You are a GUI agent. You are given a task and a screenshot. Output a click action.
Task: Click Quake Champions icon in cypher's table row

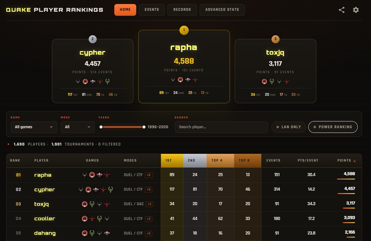[x=96, y=190]
